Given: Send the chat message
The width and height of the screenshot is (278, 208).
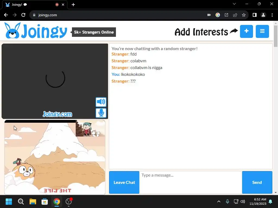Looking at the screenshot, I should pyautogui.click(x=257, y=182).
